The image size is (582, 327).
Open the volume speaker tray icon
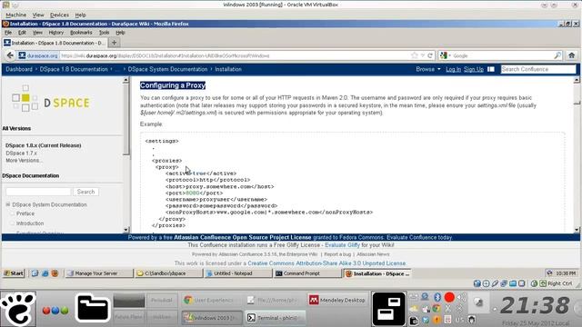(461, 297)
